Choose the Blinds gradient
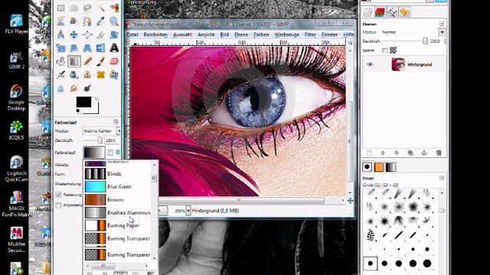490x275 pixels. click(x=117, y=173)
